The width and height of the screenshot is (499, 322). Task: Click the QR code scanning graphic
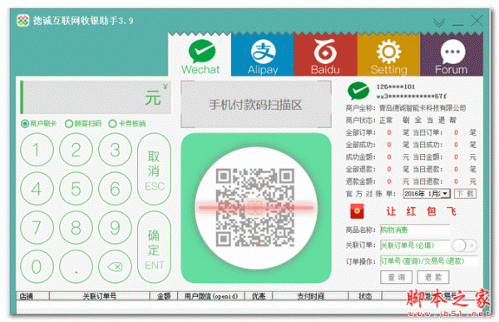click(x=256, y=208)
